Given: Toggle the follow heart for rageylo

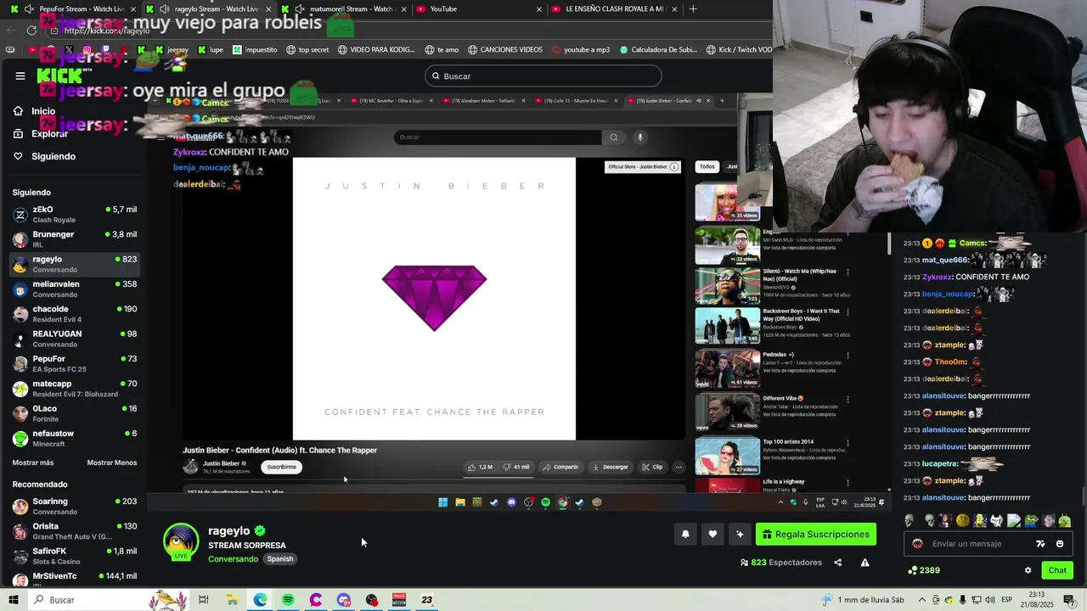Looking at the screenshot, I should click(712, 534).
